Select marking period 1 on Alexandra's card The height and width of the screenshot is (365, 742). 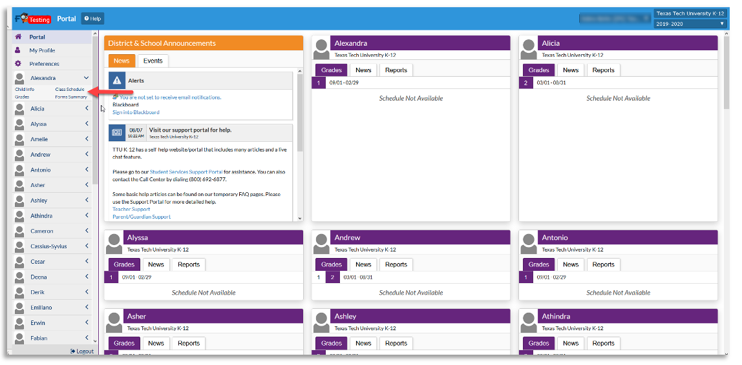pyautogui.click(x=319, y=83)
